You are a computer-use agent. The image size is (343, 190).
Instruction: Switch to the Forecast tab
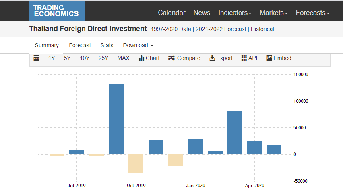(80, 46)
